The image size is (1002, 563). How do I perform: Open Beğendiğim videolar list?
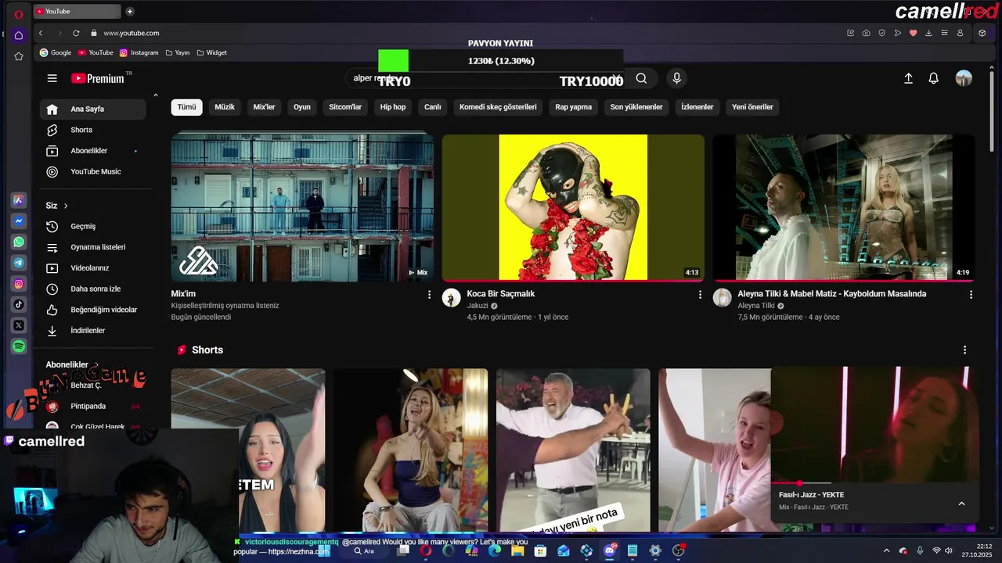(93, 310)
